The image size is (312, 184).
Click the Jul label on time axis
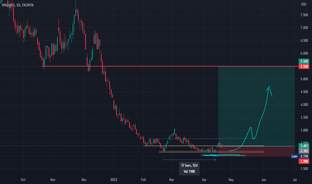(x=295, y=180)
